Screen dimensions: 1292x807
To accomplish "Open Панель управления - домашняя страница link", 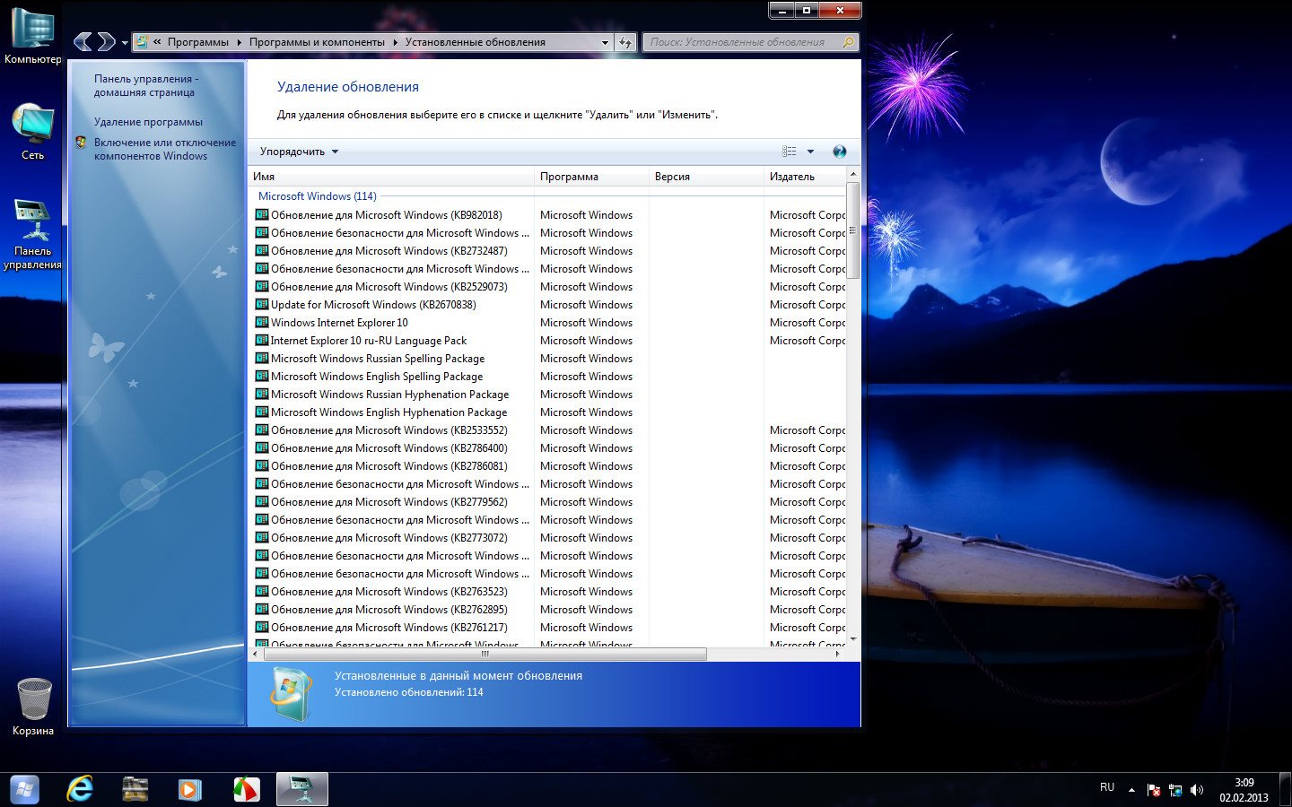I will coord(146,85).
